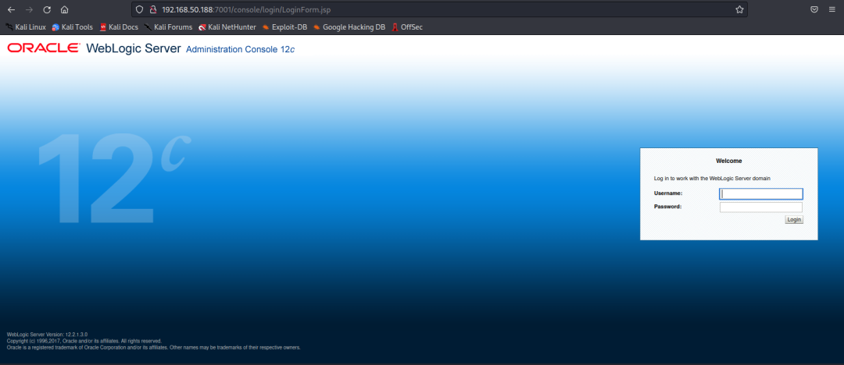Image resolution: width=844 pixels, height=365 pixels.
Task: Open the tracking protection shield icon
Action: (x=140, y=9)
